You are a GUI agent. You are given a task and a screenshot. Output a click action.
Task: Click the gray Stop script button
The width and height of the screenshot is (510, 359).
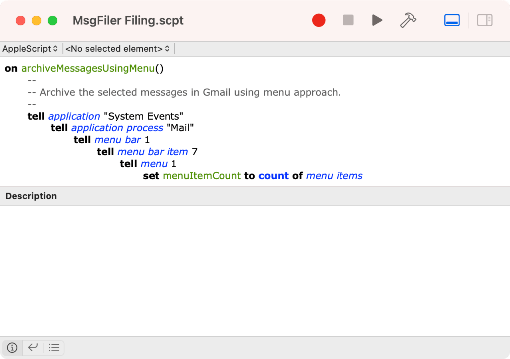tap(348, 20)
